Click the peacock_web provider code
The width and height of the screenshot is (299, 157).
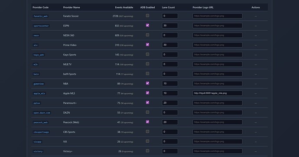[40, 122]
